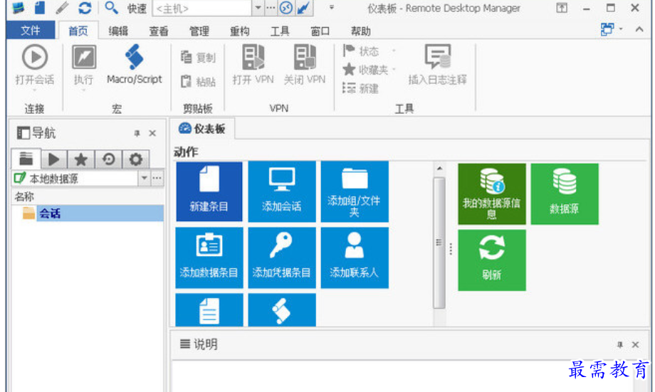This screenshot has width=655, height=392.
Task: Click the green Data Sources (数据源) tile
Action: point(565,194)
